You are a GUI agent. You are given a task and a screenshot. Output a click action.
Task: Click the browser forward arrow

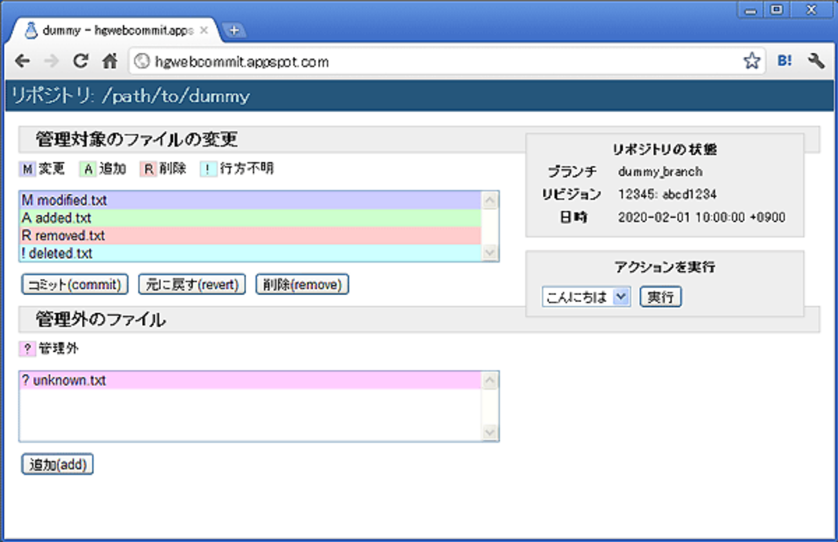point(51,61)
